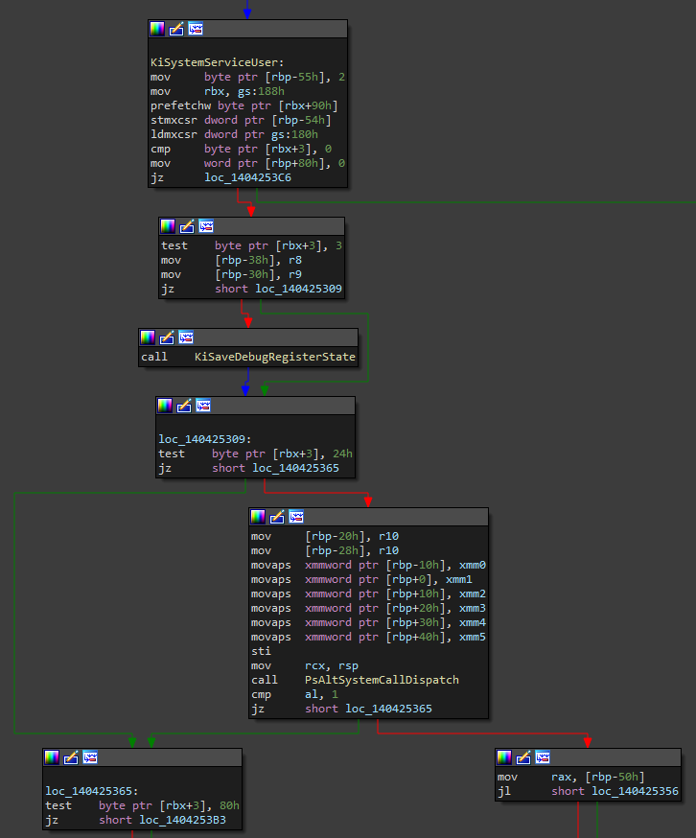Click pencil icon on loc_140425365 block header
The image size is (696, 838).
(71, 757)
